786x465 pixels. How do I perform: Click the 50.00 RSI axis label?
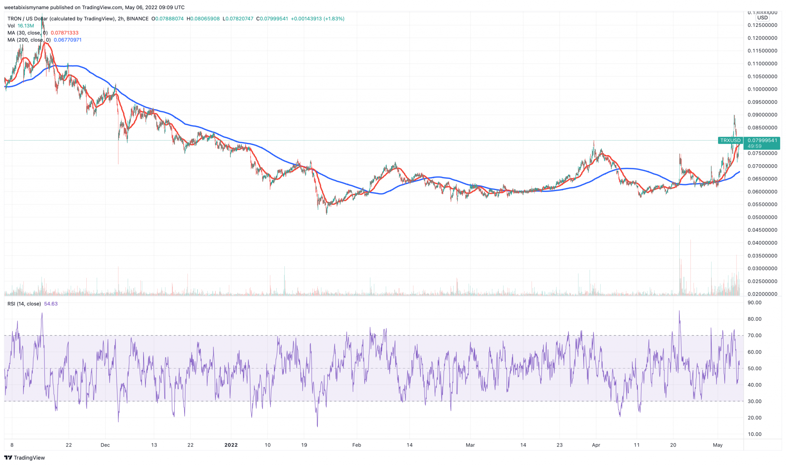click(755, 368)
